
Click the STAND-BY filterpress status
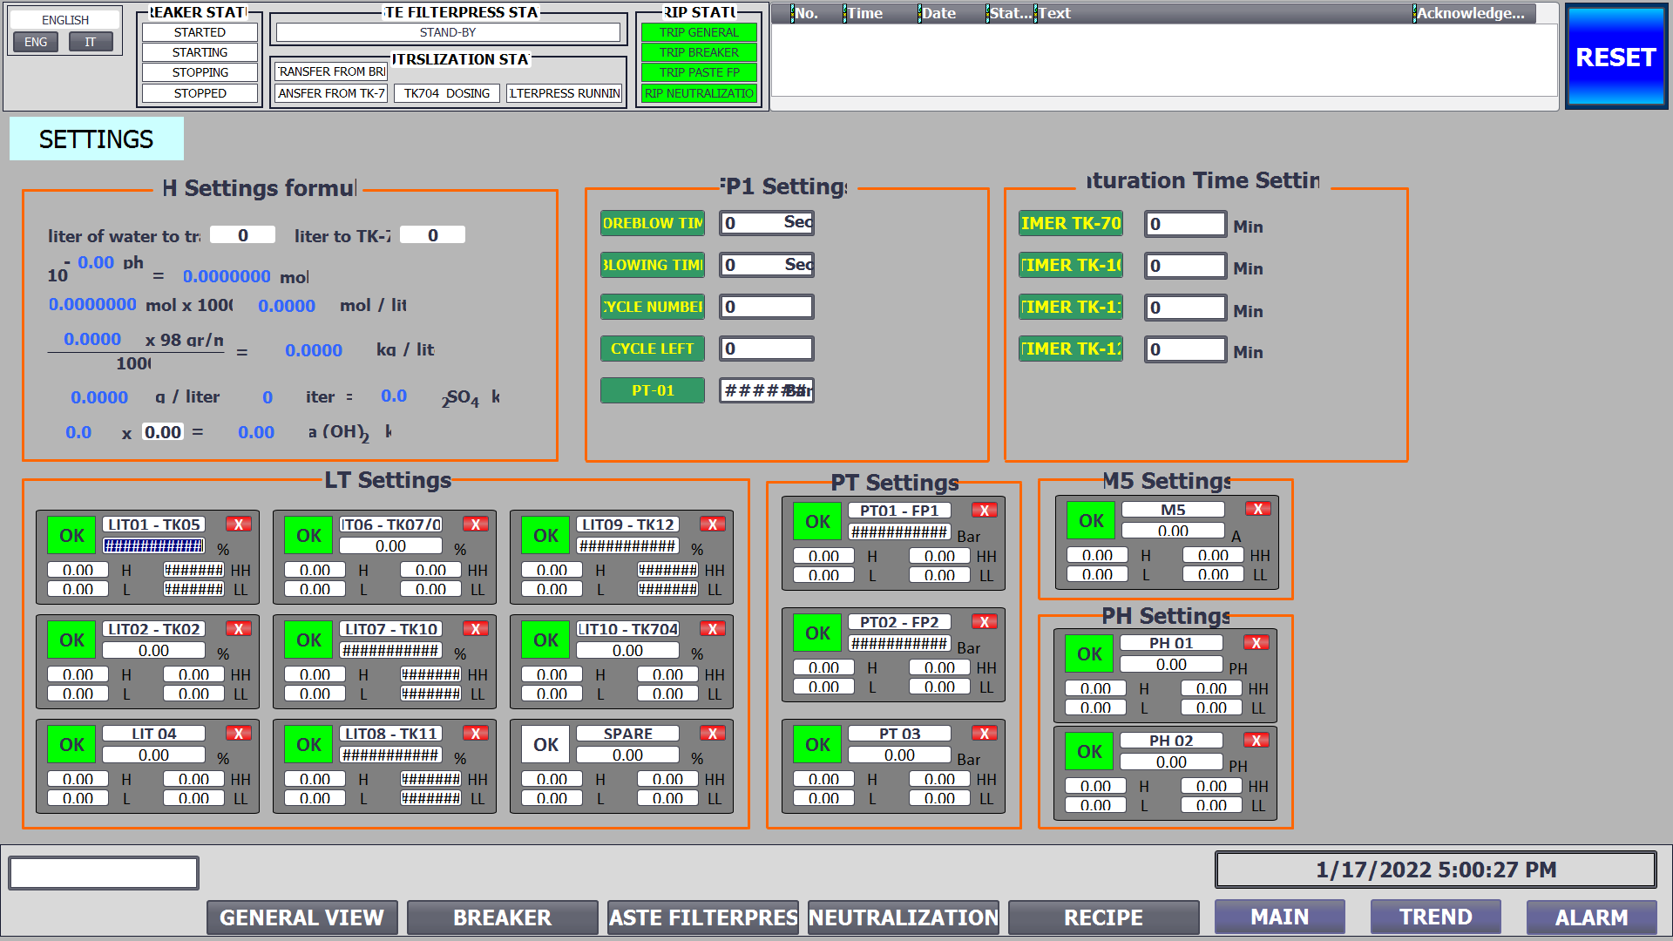448,32
